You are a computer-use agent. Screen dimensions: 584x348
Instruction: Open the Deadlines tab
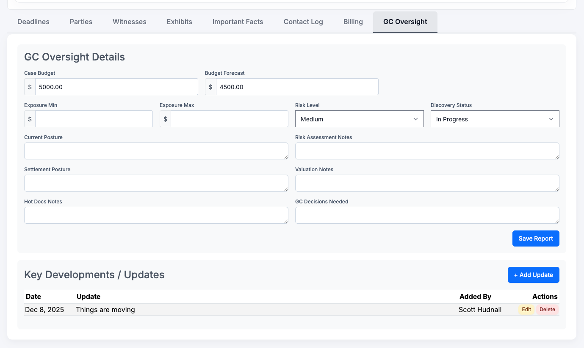(33, 22)
